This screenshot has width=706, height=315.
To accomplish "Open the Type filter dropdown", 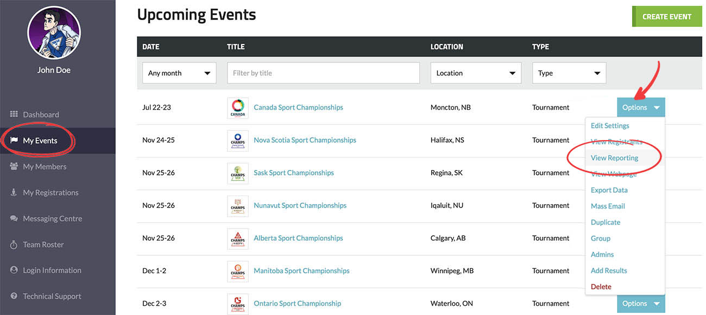I will 569,73.
